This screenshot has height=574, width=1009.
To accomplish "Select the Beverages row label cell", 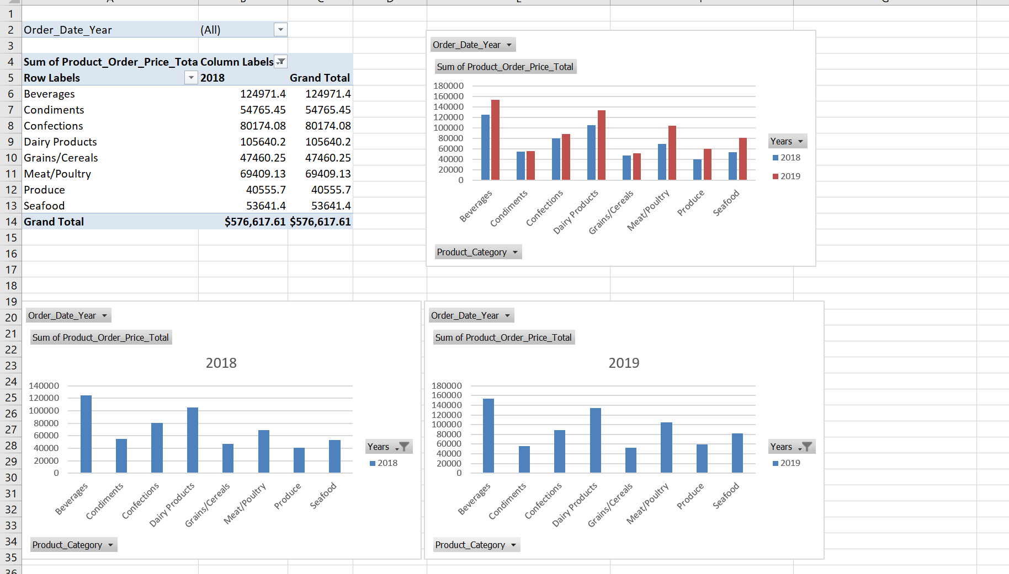I will [x=110, y=94].
